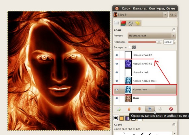Open the Режим mode dropdown
The image size is (189, 135).
tap(152, 36)
